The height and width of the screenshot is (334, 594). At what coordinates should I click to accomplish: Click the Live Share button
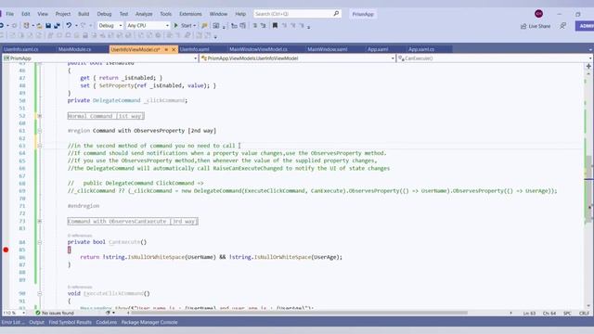click(x=536, y=26)
